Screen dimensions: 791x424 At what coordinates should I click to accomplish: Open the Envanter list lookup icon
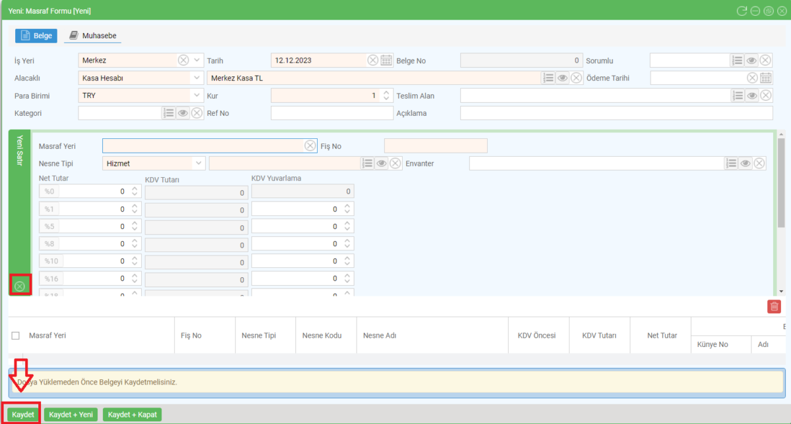point(731,163)
